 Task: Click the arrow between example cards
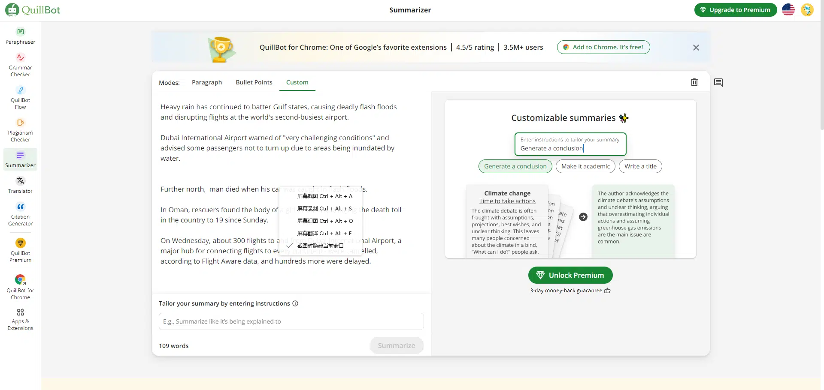[583, 217]
